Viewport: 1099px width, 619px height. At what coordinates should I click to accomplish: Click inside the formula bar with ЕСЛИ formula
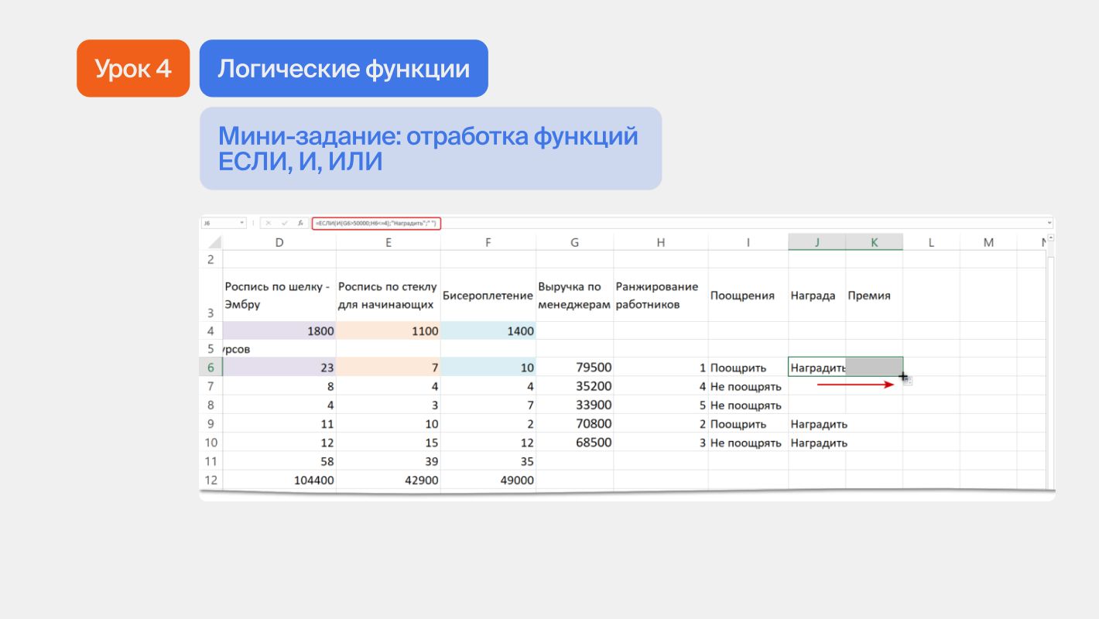pos(376,223)
